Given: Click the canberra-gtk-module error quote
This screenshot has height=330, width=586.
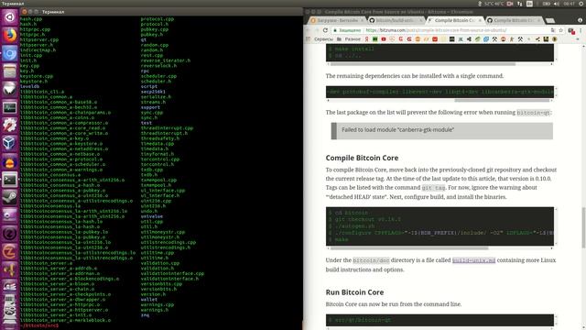Looking at the screenshot, I should click(441, 130).
